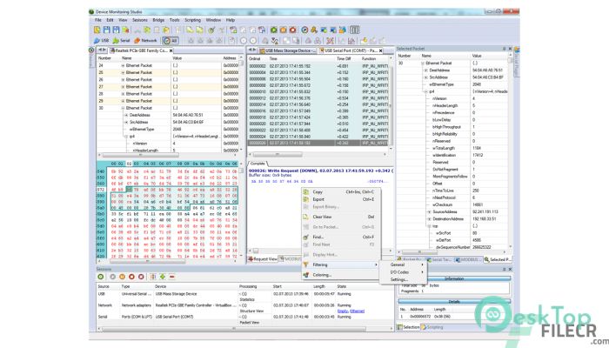The height and width of the screenshot is (348, 609).
Task: Switch to the USB Mass Storage Device tab
Action: pos(285,50)
